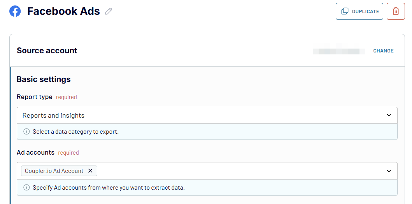Click the red trash delete icon

pos(396,11)
